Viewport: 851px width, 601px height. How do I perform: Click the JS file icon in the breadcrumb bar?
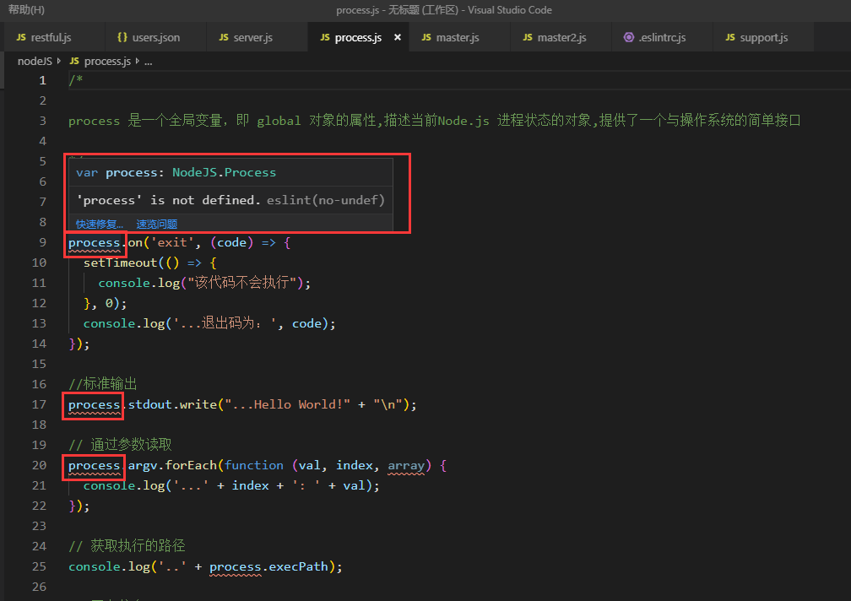pos(75,61)
